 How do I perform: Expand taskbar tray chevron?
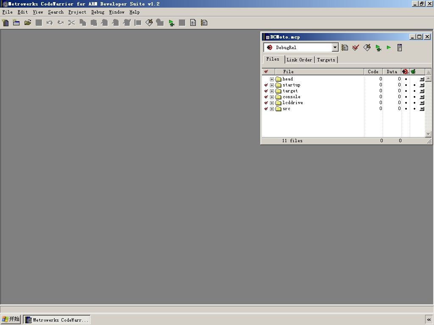[x=429, y=320]
